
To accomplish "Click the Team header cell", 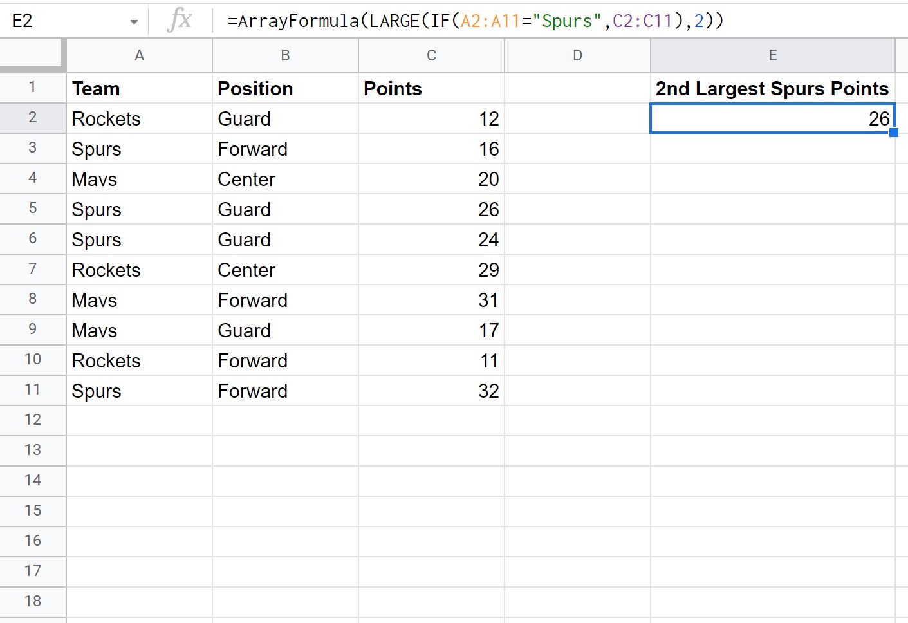I will (x=140, y=88).
